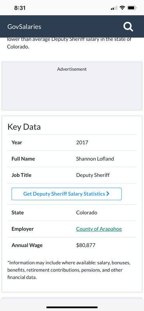Select the Key Data heading
Image resolution: width=144 pixels, height=311 pixels.
(24, 127)
